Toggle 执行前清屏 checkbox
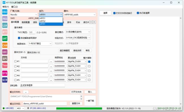The height and width of the screenshot is (112, 184). tap(138, 13)
